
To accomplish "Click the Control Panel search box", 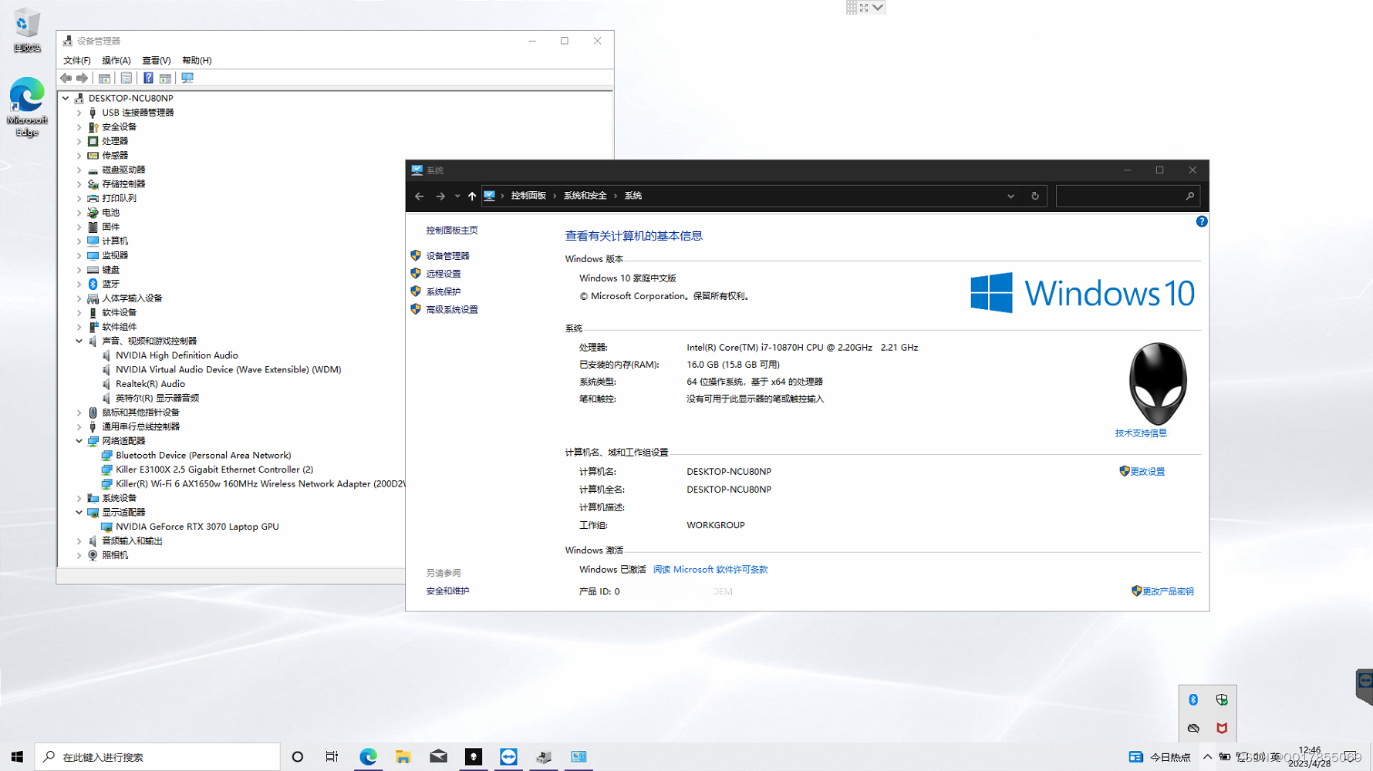I will (1128, 196).
